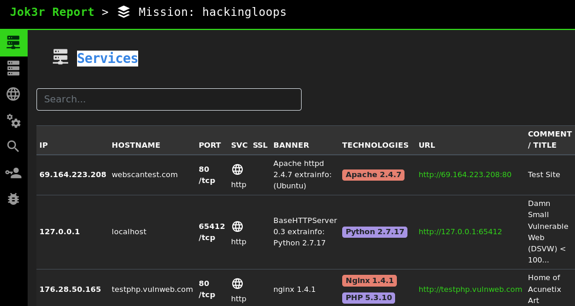Select the magnifier search sidebar icon
The image size is (575, 306).
tap(14, 147)
